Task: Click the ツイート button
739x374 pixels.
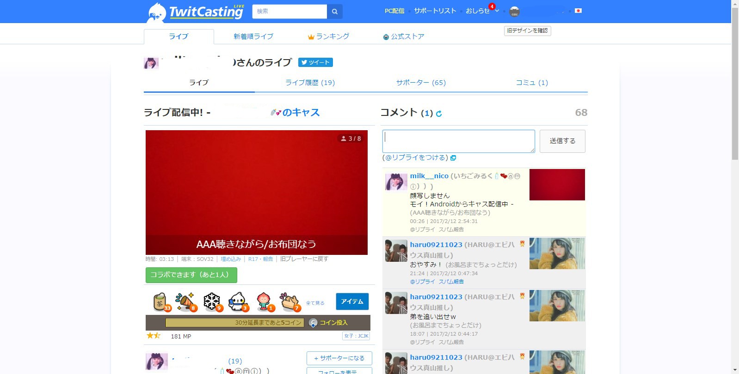Action: [315, 62]
